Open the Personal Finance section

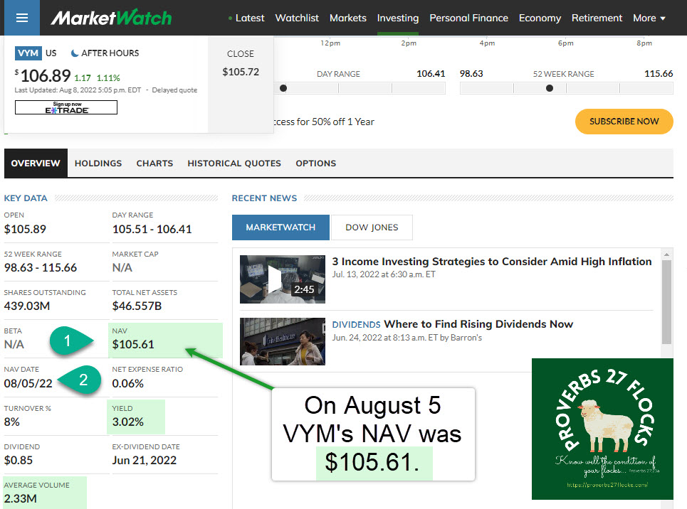click(x=468, y=18)
